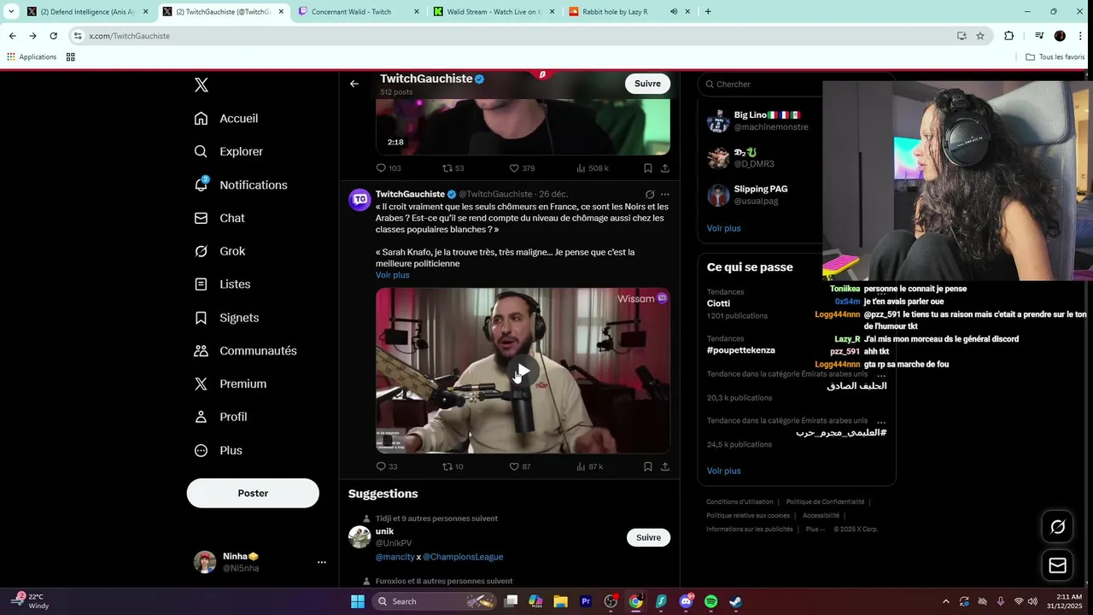The height and width of the screenshot is (615, 1093).
Task: View stats of the 87 k views post
Action: tap(590, 466)
